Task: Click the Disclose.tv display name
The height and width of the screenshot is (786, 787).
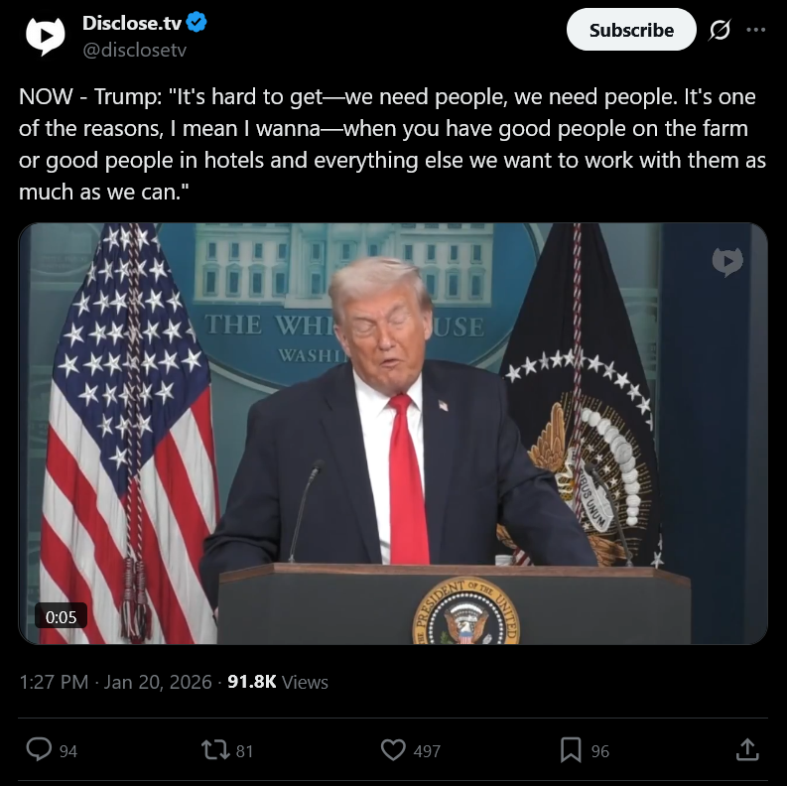Action: tap(132, 23)
